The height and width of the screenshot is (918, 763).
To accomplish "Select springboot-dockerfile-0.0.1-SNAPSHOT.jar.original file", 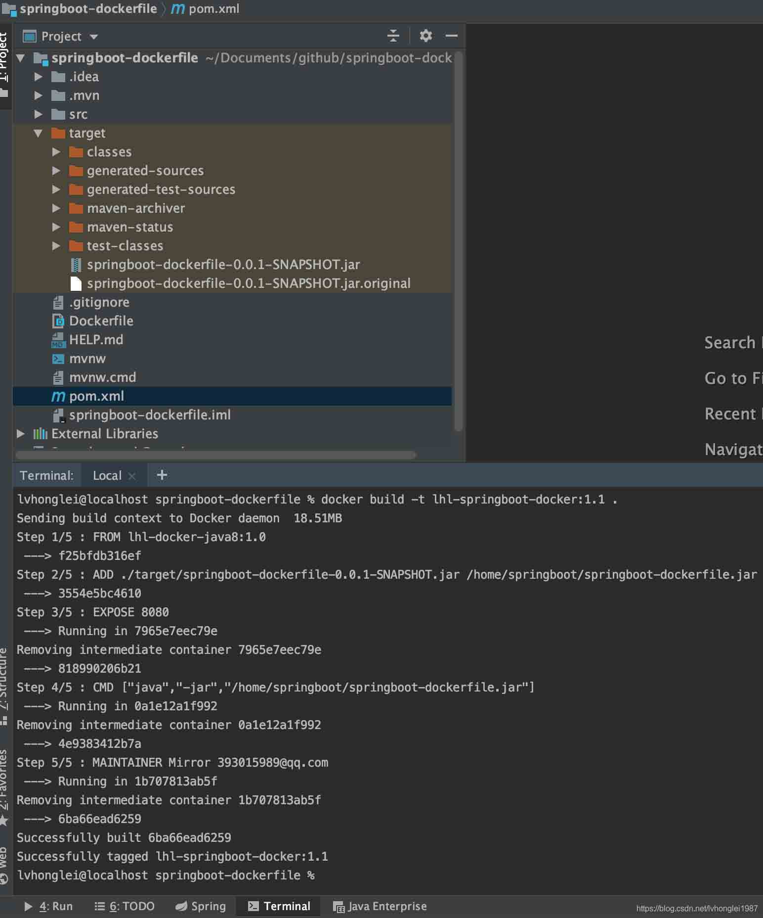I will click(x=249, y=283).
